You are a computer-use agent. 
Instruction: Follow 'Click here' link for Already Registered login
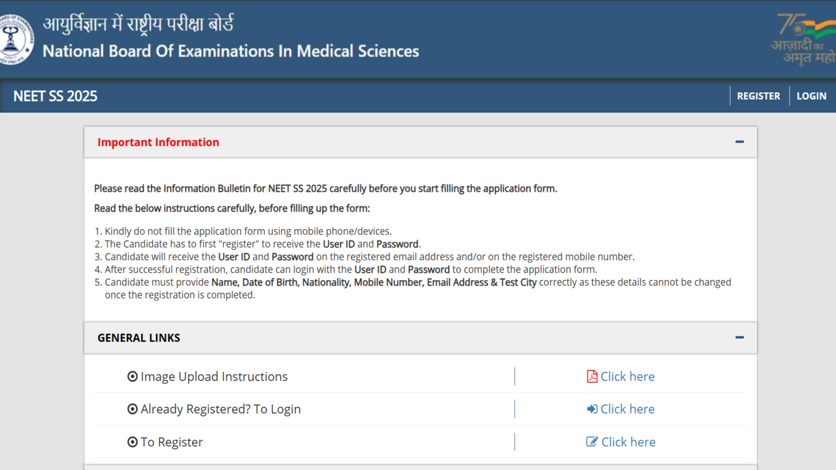point(627,409)
